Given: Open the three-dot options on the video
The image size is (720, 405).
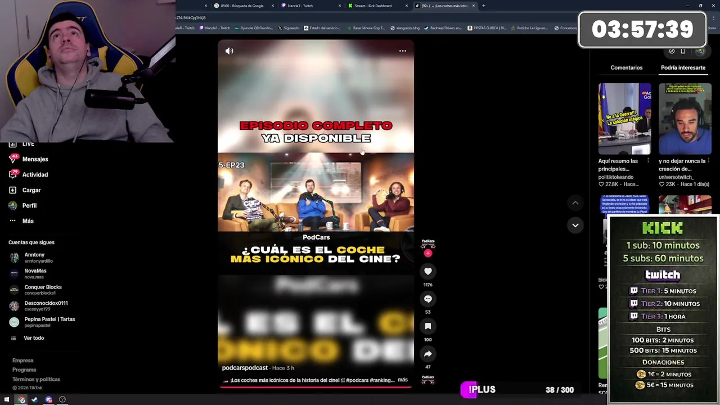Looking at the screenshot, I should (403, 51).
